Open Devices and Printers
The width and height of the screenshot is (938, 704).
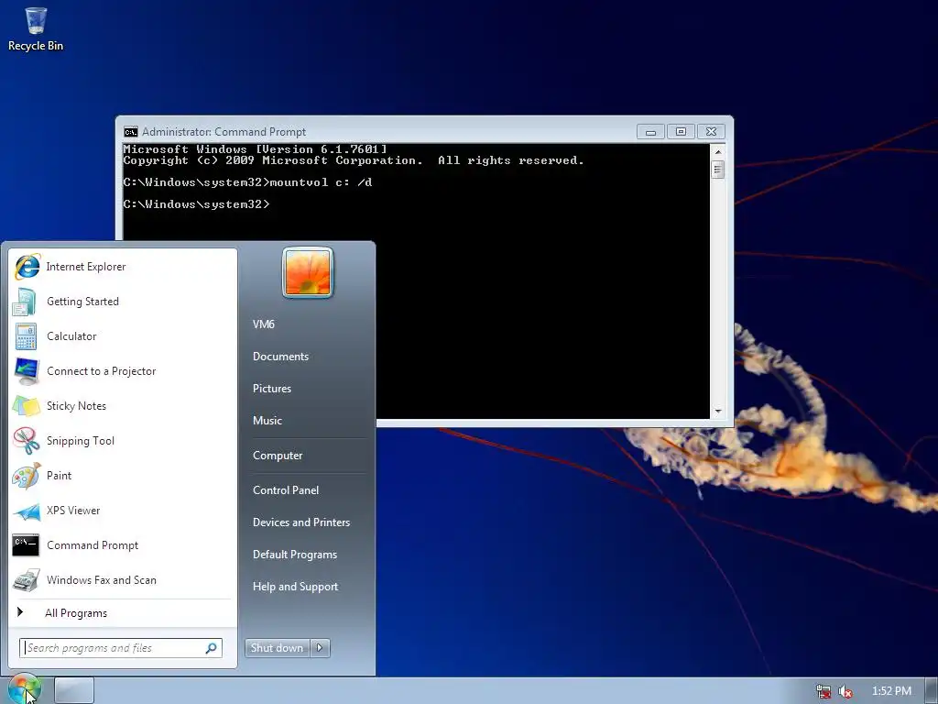click(x=301, y=522)
